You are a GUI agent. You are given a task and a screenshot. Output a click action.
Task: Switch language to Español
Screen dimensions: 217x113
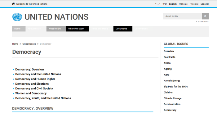(205, 4)
